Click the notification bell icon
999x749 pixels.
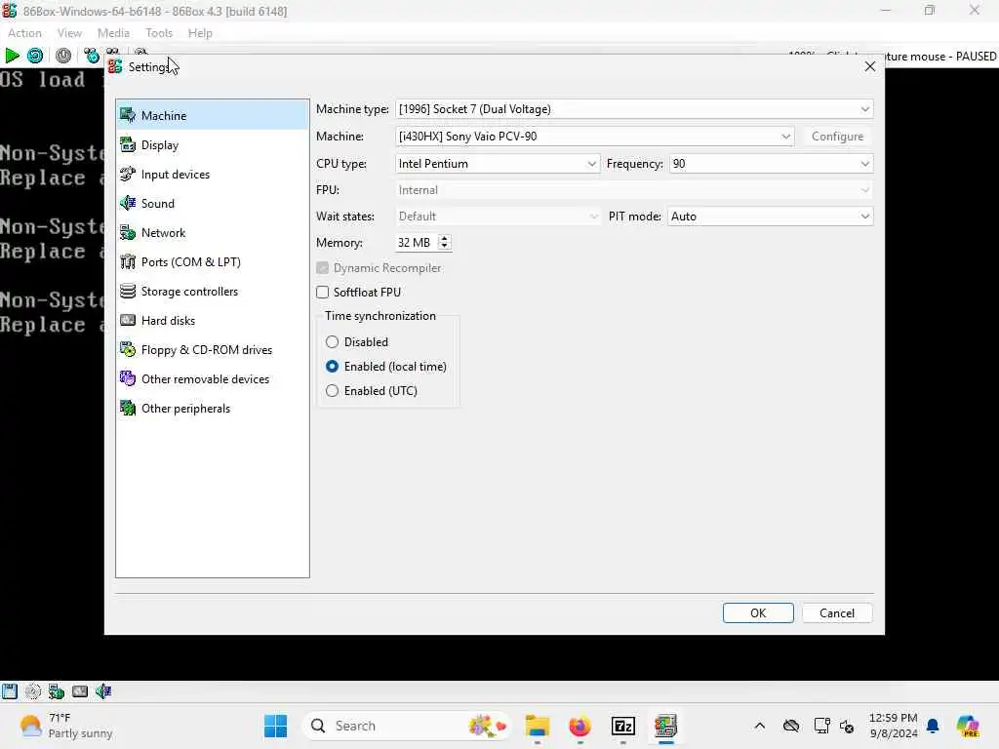[x=933, y=726]
